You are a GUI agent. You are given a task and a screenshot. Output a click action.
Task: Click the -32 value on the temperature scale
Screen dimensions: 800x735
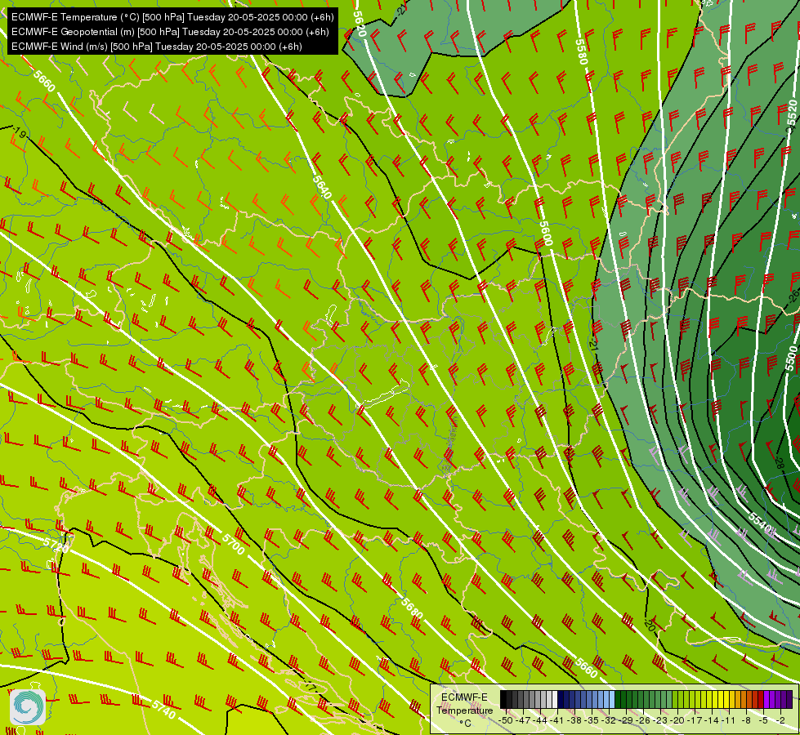click(609, 720)
